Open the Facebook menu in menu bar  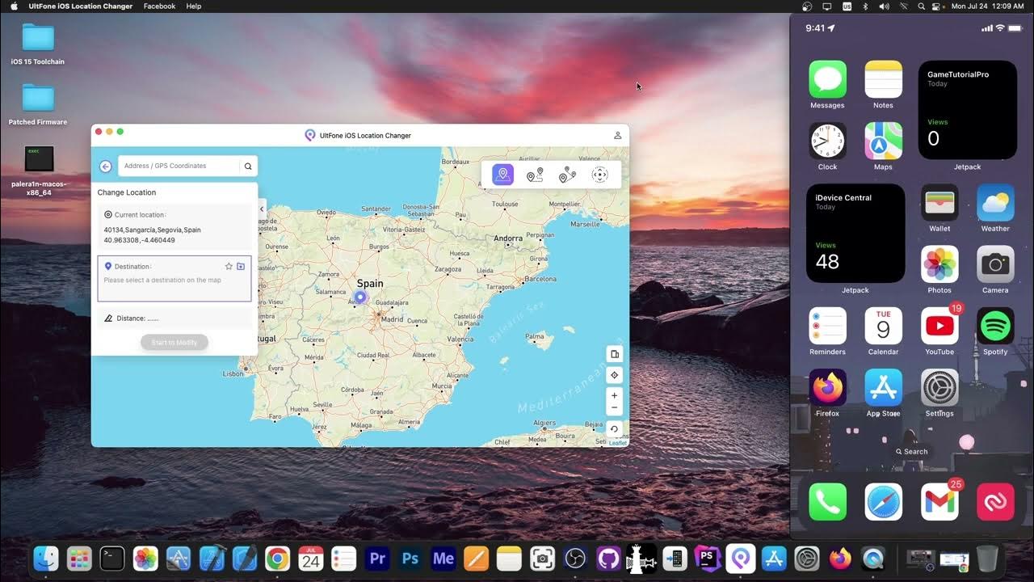click(x=159, y=6)
